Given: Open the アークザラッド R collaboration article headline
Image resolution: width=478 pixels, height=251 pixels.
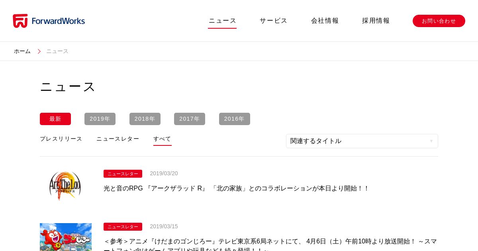Looking at the screenshot, I should 237,188.
